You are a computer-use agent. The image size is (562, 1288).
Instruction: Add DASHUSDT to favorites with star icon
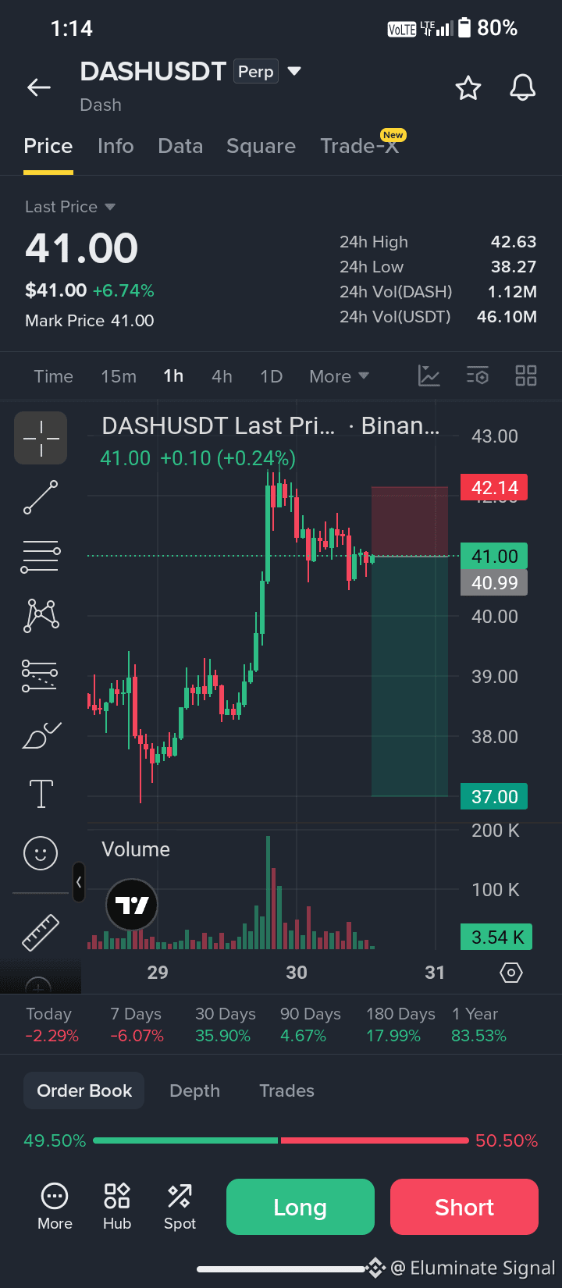tap(468, 87)
